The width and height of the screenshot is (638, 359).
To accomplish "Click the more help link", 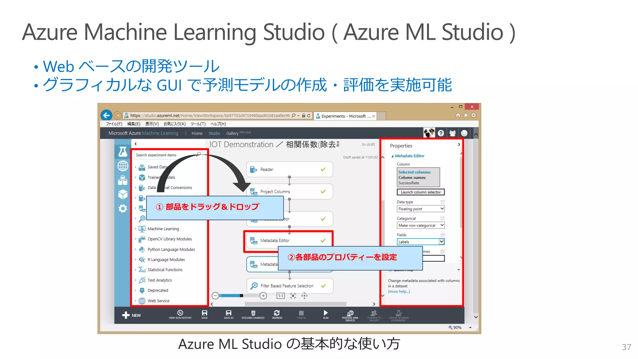I will (399, 292).
